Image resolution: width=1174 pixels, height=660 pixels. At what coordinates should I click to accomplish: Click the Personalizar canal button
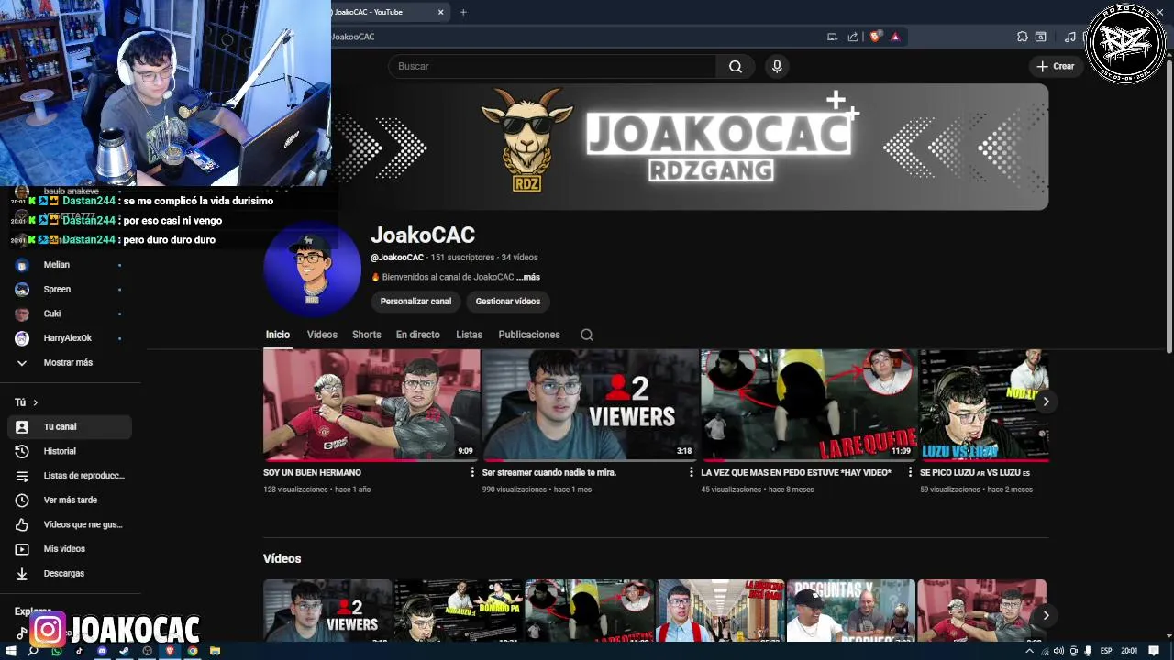click(x=415, y=301)
